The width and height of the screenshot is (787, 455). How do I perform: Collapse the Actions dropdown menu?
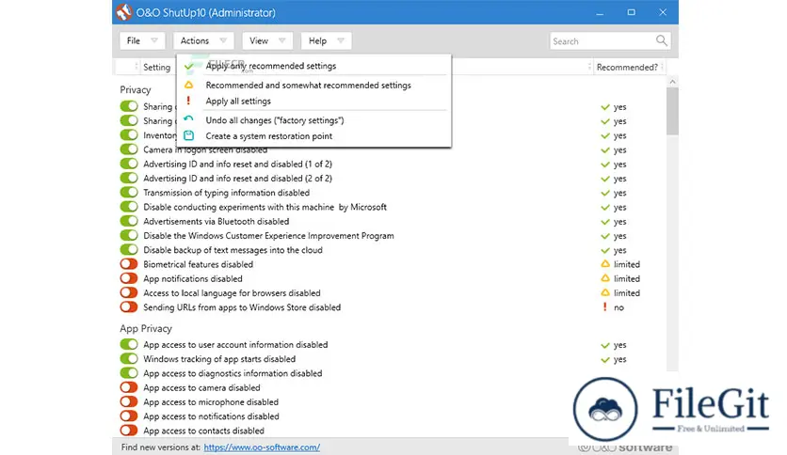click(x=203, y=40)
